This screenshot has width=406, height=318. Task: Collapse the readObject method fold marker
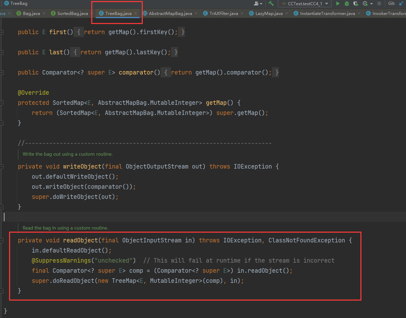pyautogui.click(x=1, y=240)
